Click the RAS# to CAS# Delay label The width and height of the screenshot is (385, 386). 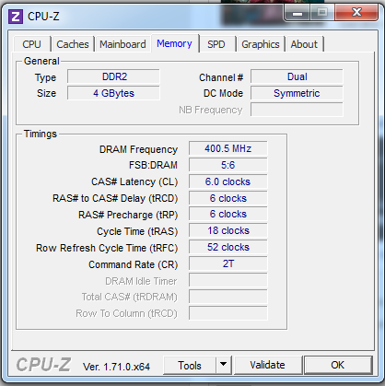pos(115,198)
